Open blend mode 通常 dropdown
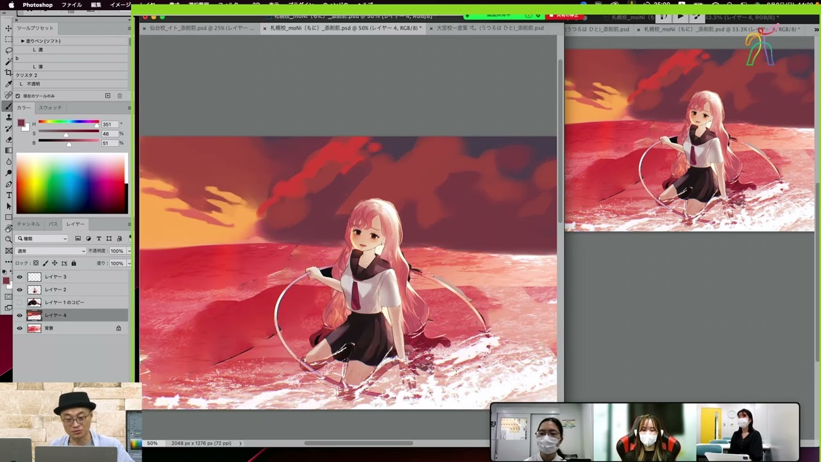 click(51, 251)
